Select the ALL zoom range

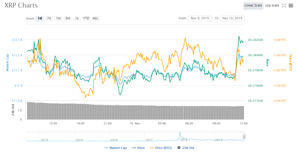(x=95, y=18)
